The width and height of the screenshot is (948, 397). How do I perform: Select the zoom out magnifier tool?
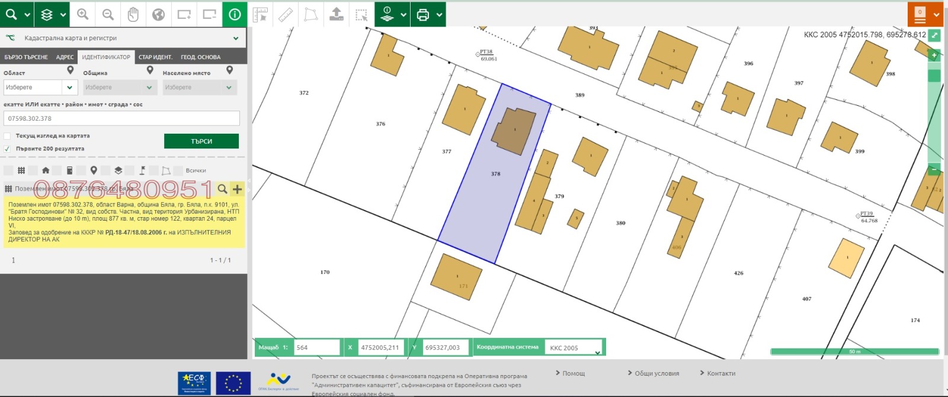tap(108, 14)
